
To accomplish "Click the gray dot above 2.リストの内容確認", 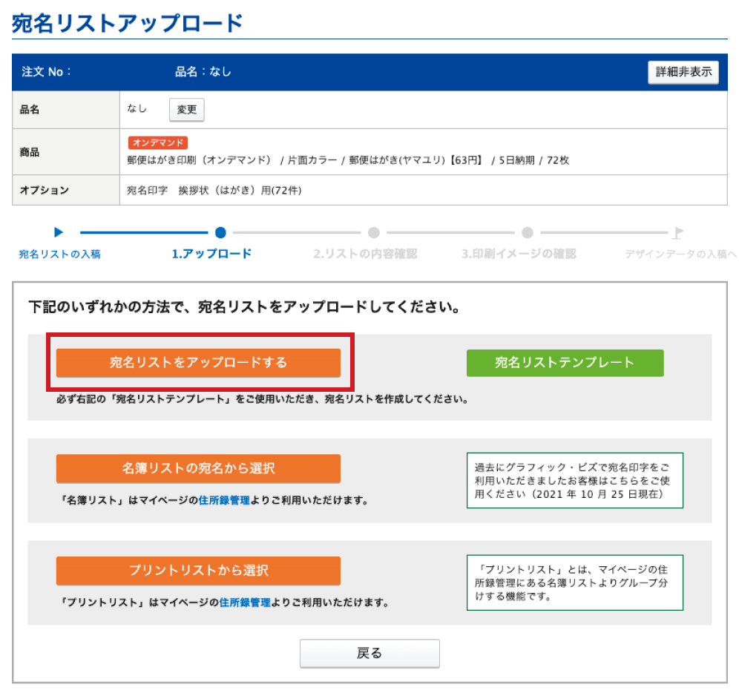I will 374,232.
